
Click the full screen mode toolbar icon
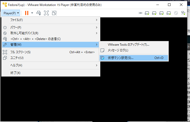pos(46,13)
